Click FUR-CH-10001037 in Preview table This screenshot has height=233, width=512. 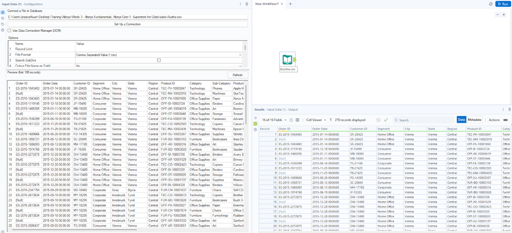(174, 190)
